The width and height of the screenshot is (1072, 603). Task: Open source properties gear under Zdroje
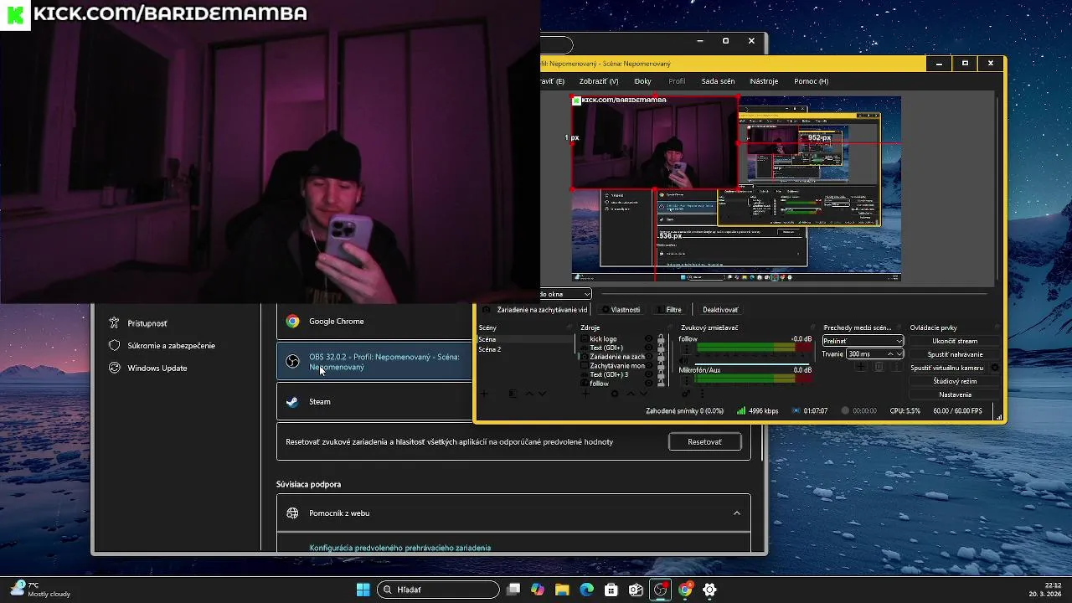[615, 393]
